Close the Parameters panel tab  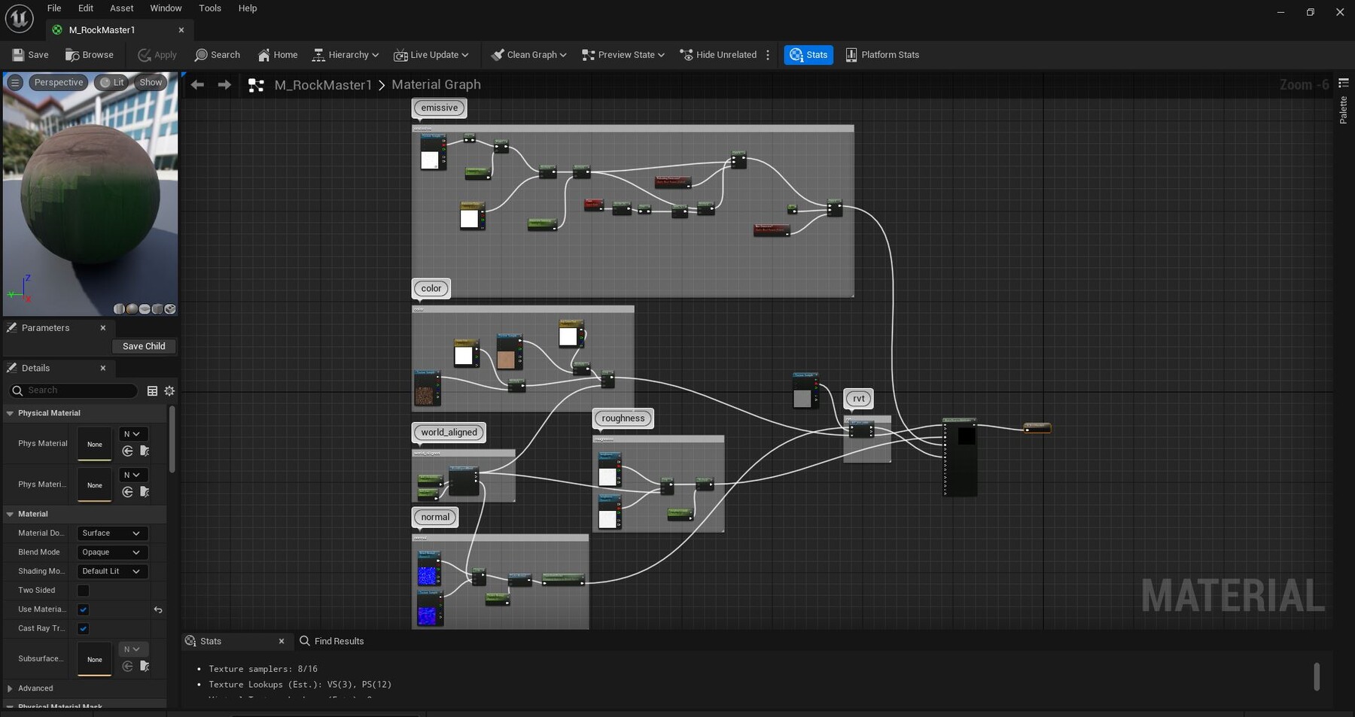tap(103, 328)
